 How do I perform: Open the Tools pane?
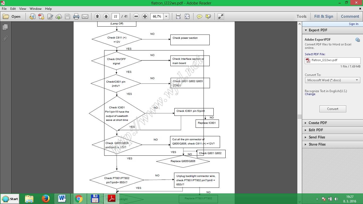tap(302, 16)
